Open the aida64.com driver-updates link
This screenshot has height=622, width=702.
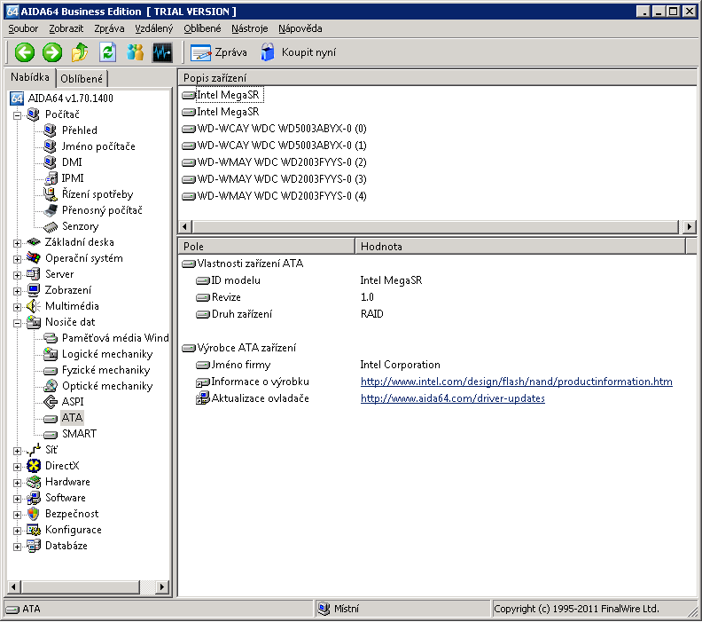453,398
